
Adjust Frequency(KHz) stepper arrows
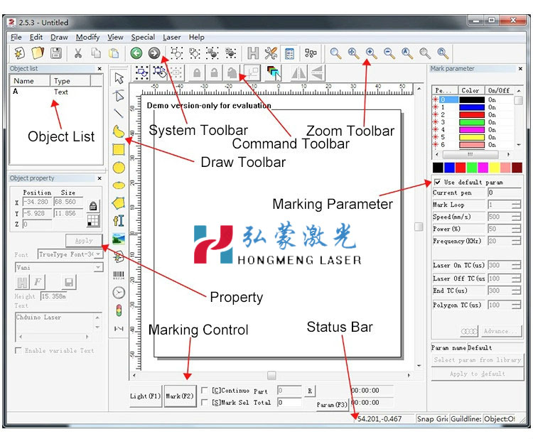click(516, 242)
